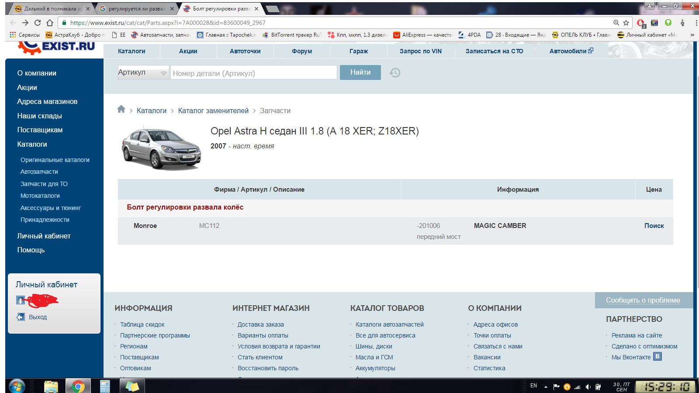Bookmark this page with star icon

tap(626, 23)
